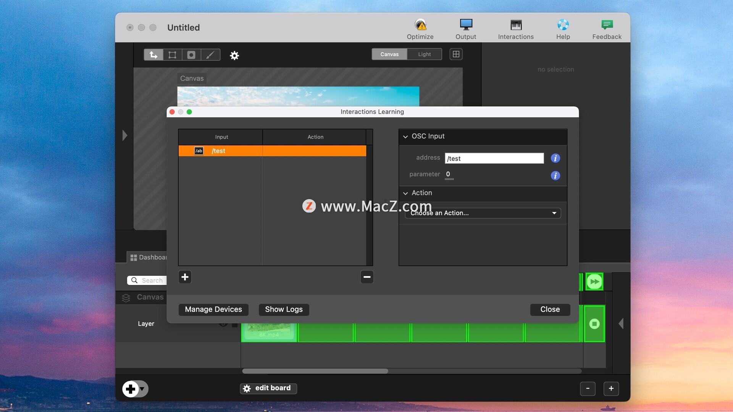The image size is (733, 412).
Task: Click the Input column header
Action: tap(221, 137)
